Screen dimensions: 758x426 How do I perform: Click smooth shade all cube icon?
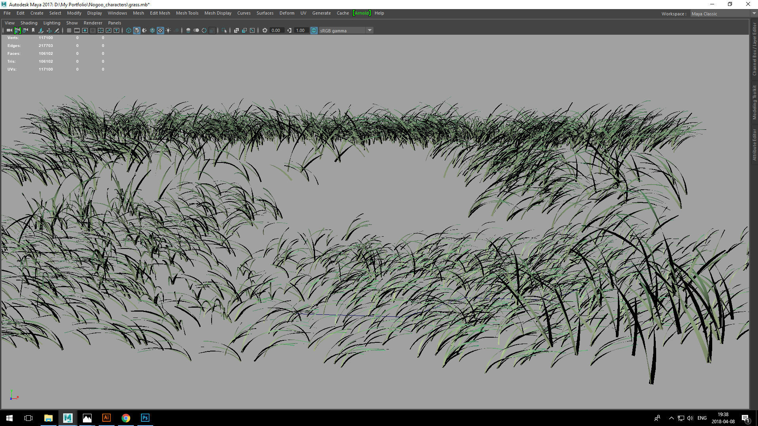tap(137, 30)
